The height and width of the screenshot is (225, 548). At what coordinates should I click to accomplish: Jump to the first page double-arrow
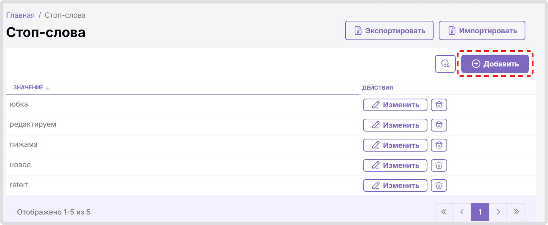(x=444, y=212)
